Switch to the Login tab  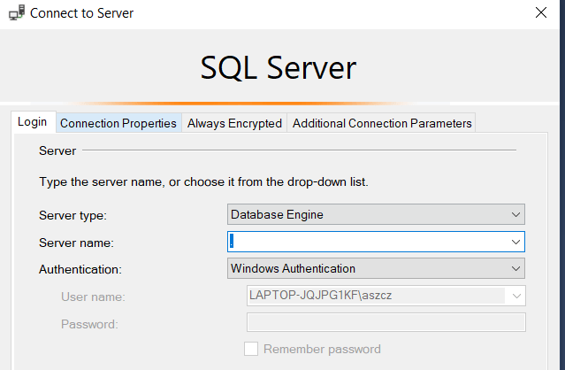(x=33, y=123)
